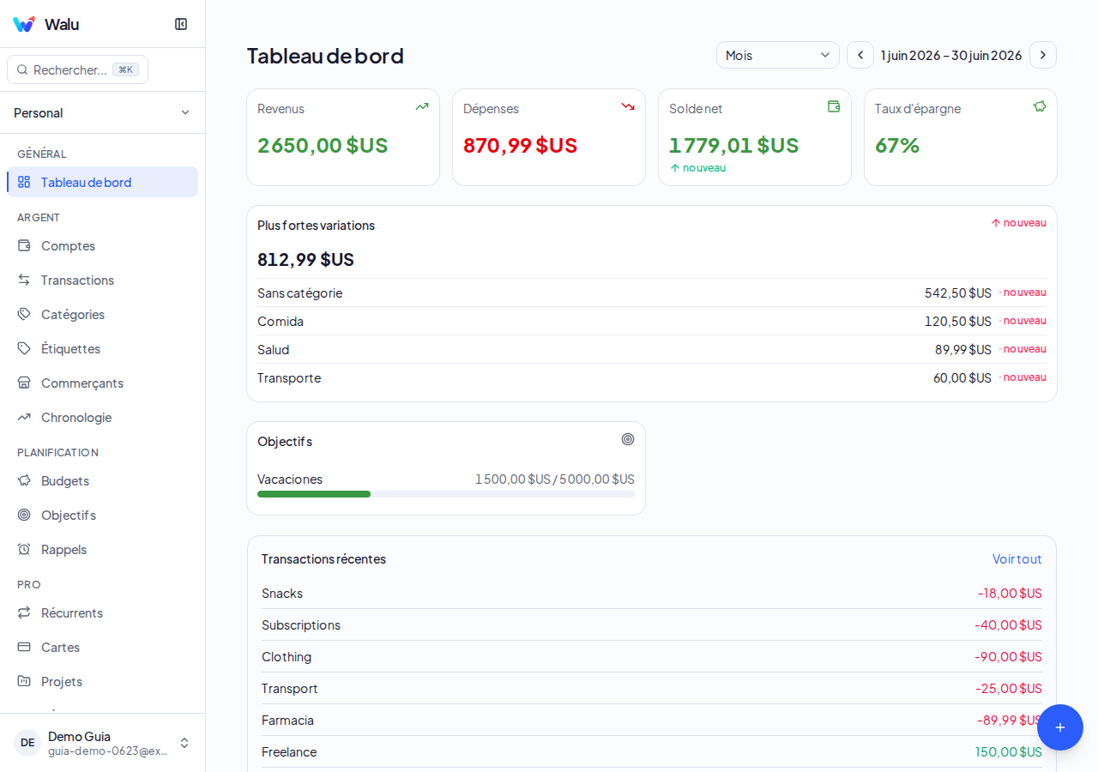Go to the next month
The width and height of the screenshot is (1098, 772).
[1043, 55]
